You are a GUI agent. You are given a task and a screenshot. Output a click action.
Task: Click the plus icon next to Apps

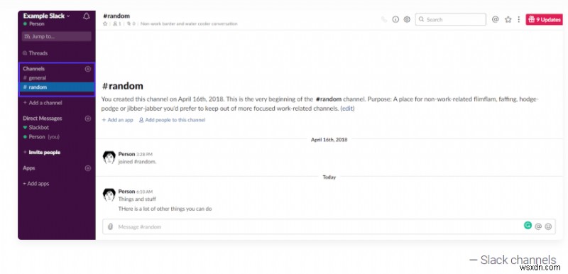[87, 168]
